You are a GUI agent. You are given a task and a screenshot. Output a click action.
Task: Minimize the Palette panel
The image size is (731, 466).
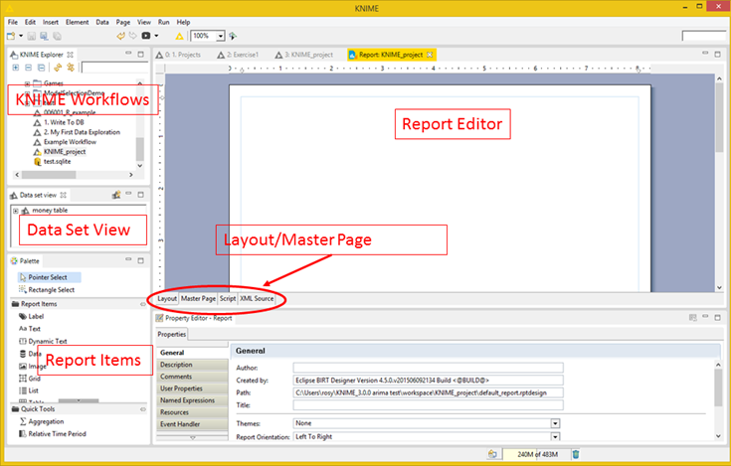click(x=128, y=259)
